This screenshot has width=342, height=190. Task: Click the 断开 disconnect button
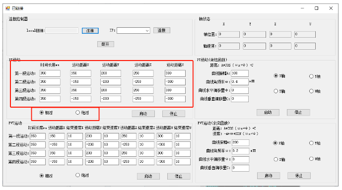click(x=106, y=44)
